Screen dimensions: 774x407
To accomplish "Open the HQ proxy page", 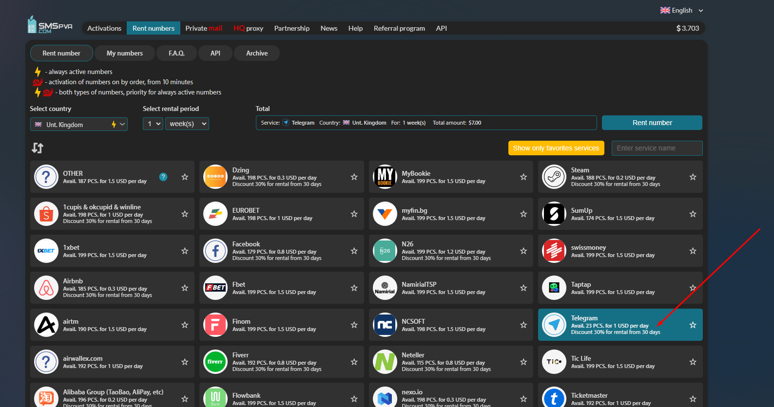I will [248, 28].
